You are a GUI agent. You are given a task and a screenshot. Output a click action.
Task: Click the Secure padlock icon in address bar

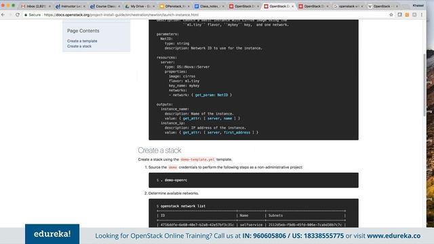26,15
